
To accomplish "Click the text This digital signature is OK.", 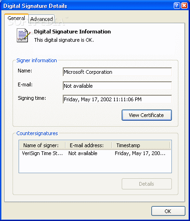I will coord(64,40).
